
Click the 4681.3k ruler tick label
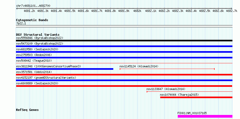[43, 11]
